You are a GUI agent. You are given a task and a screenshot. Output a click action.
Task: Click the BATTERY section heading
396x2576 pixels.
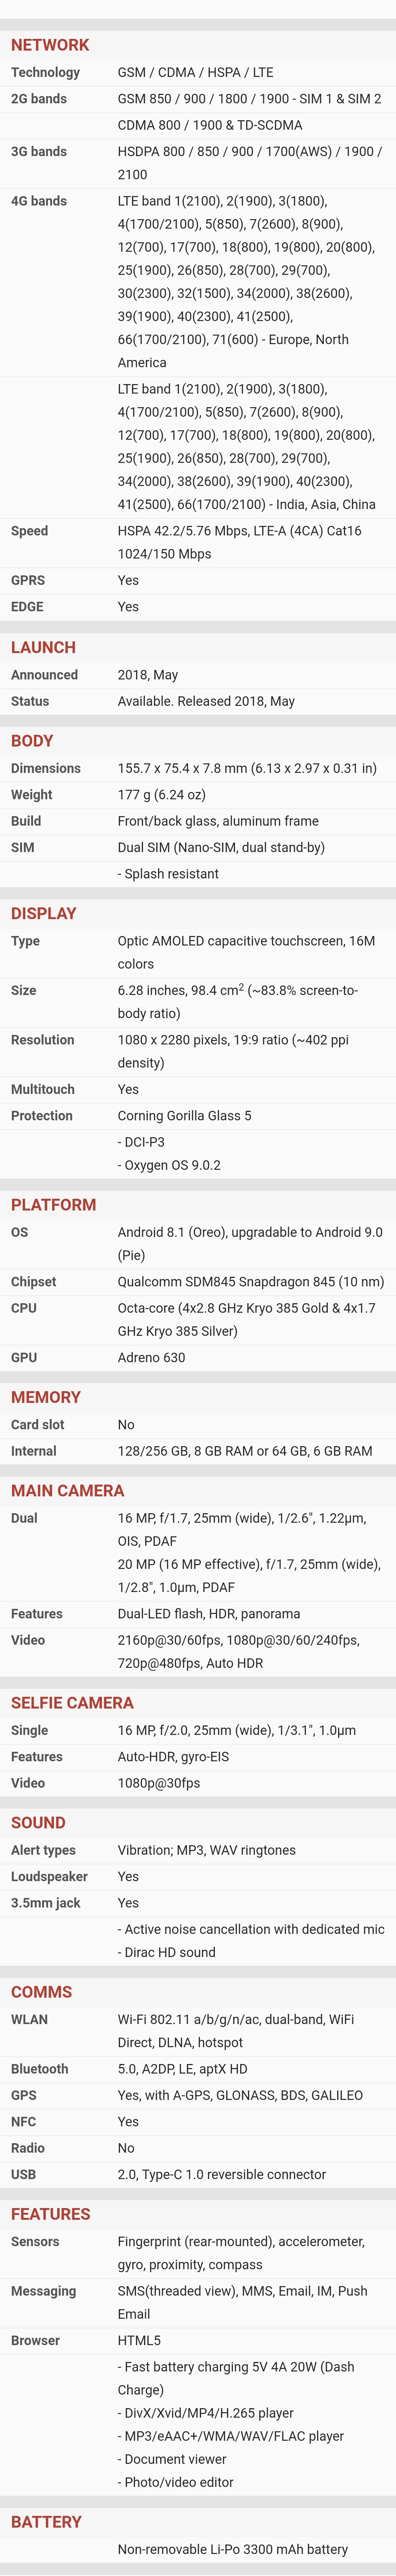pyautogui.click(x=46, y=2522)
